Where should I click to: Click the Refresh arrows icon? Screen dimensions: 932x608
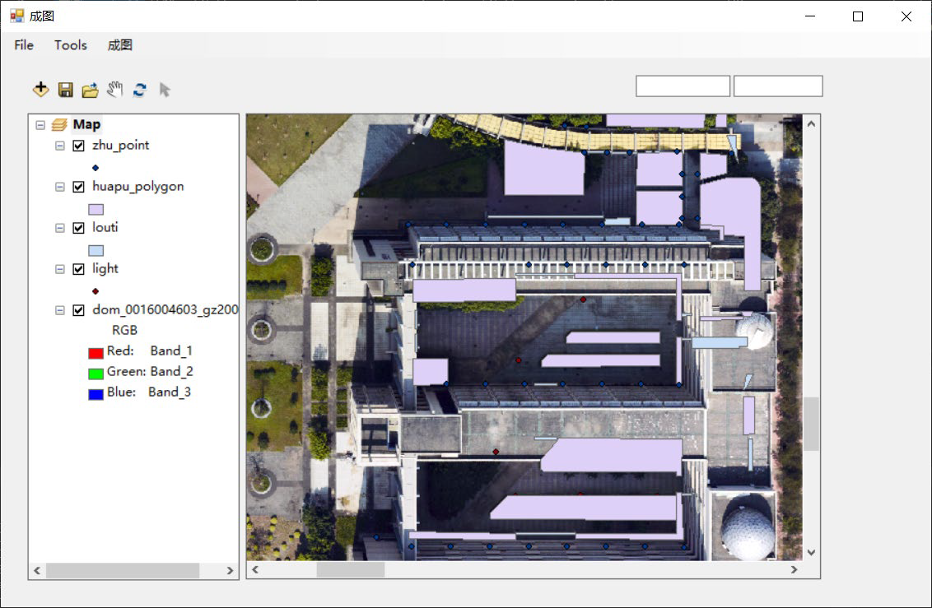tap(140, 90)
